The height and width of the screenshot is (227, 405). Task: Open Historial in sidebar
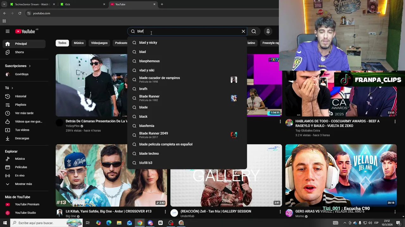click(x=24, y=96)
